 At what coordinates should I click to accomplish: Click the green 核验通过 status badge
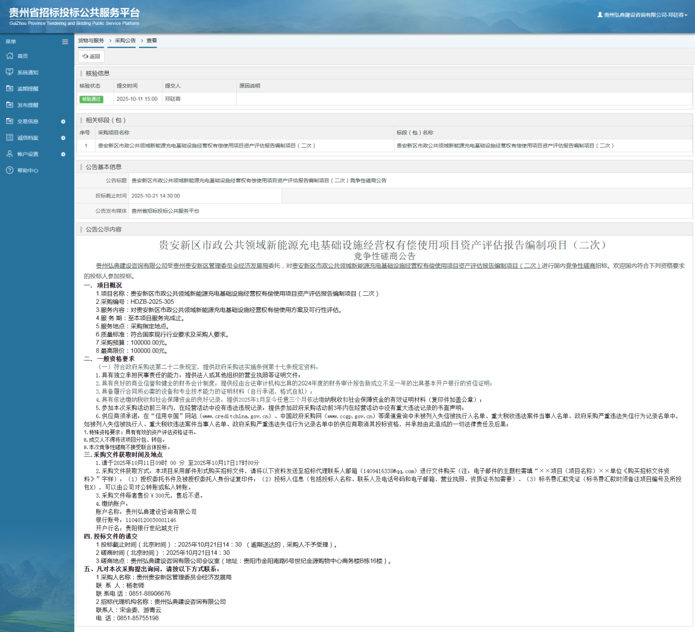point(91,99)
